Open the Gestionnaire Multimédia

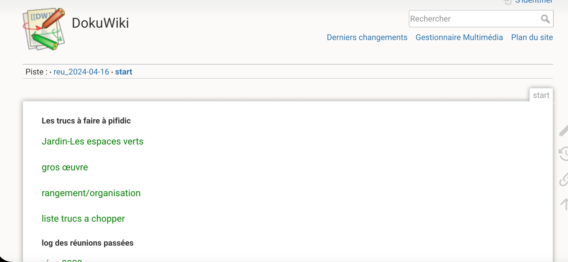(x=459, y=37)
